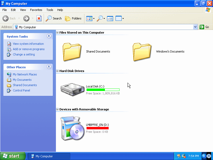This screenshot has width=213, height=160.
Task: Click the red X page toolbar icon
Action: pyautogui.click(x=39, y=18)
